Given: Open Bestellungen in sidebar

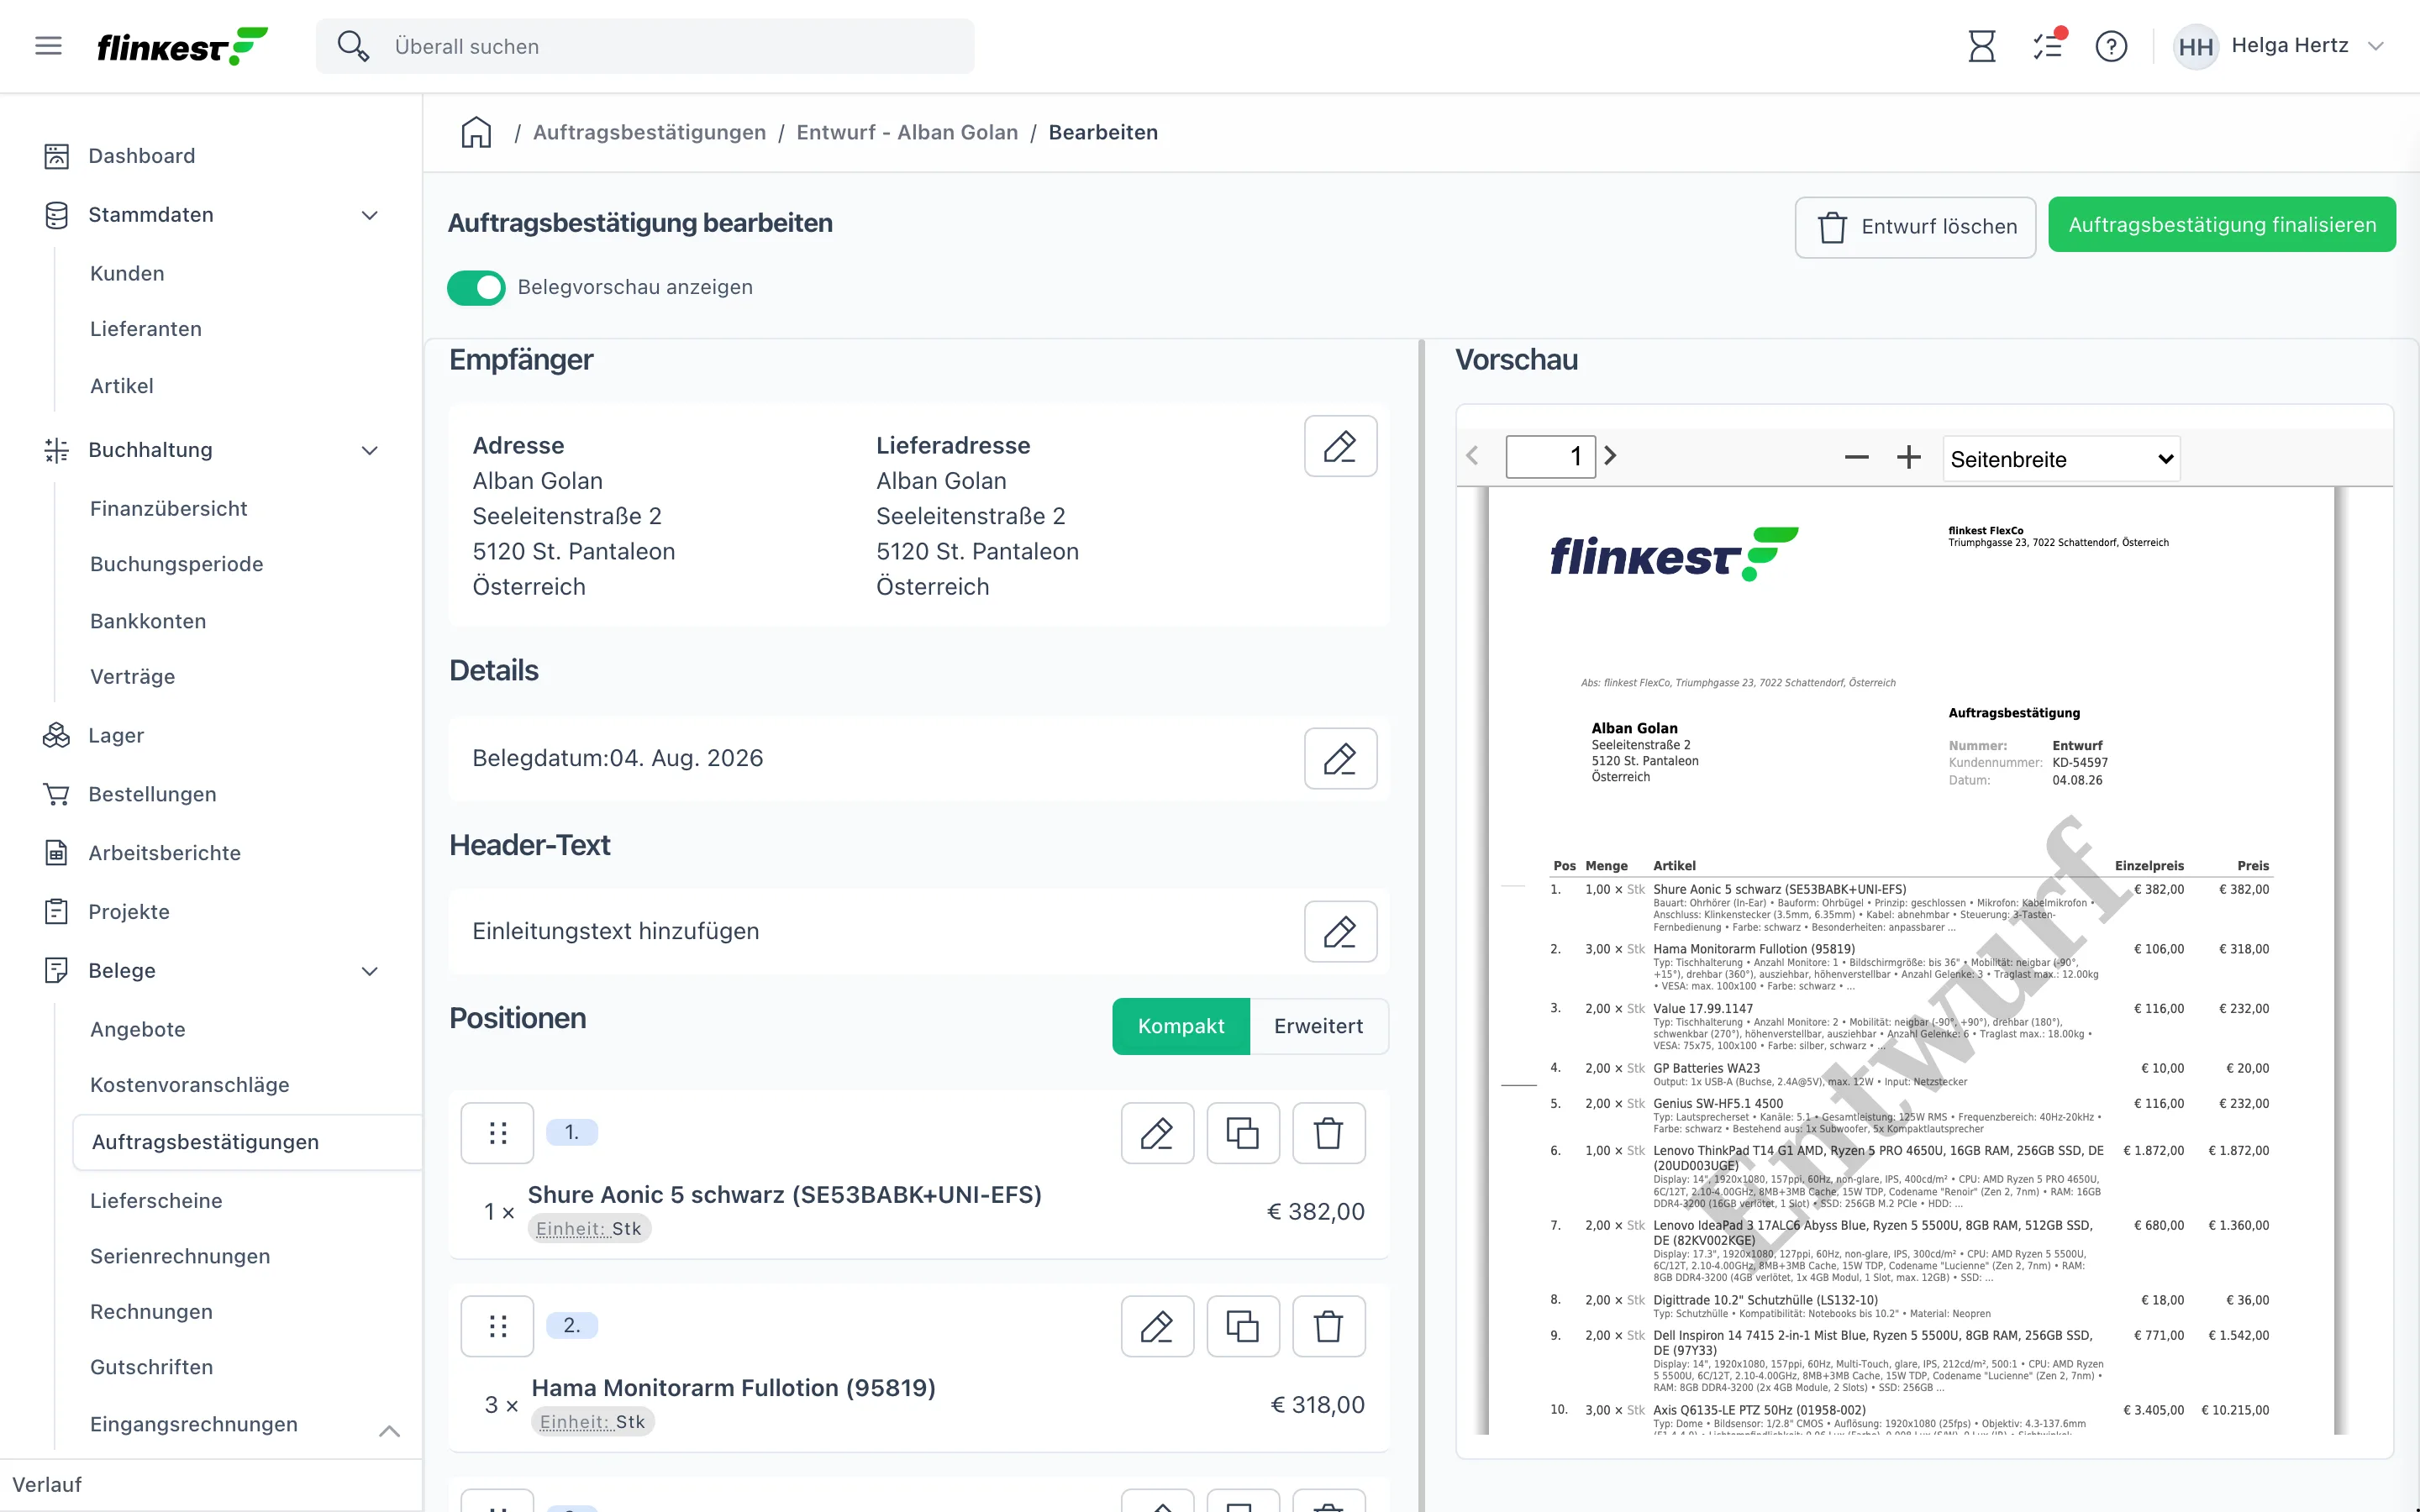Looking at the screenshot, I should pyautogui.click(x=152, y=795).
